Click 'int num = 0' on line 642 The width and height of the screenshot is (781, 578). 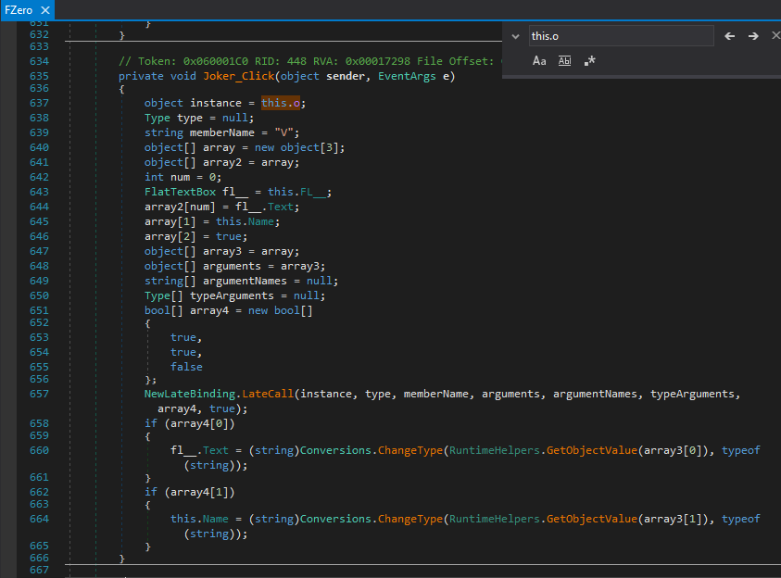click(183, 178)
